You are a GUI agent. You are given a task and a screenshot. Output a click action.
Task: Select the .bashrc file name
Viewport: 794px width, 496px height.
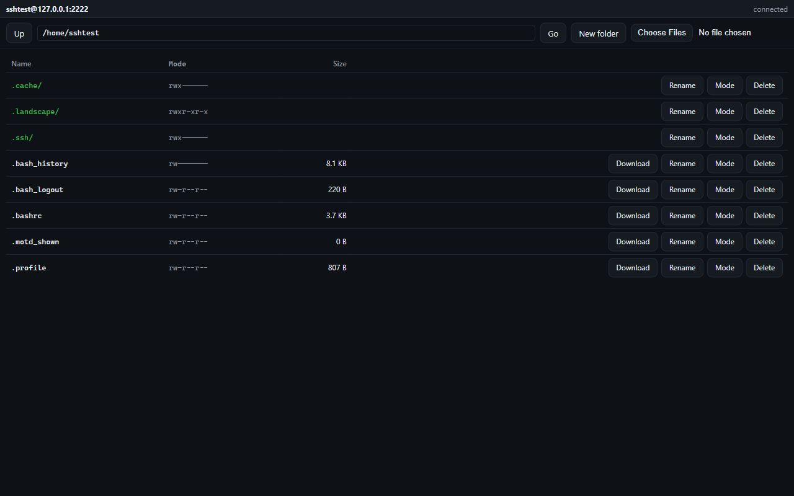click(x=27, y=216)
